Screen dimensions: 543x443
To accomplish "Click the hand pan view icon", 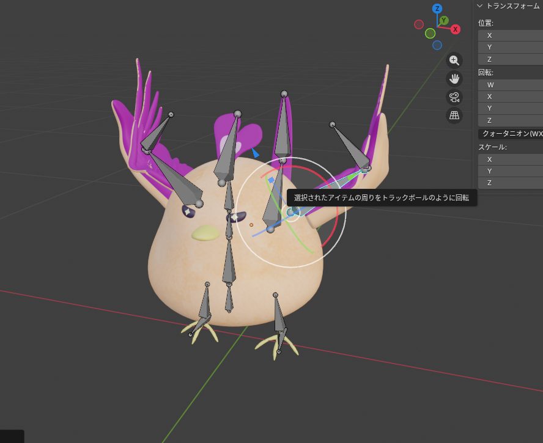I will (454, 78).
